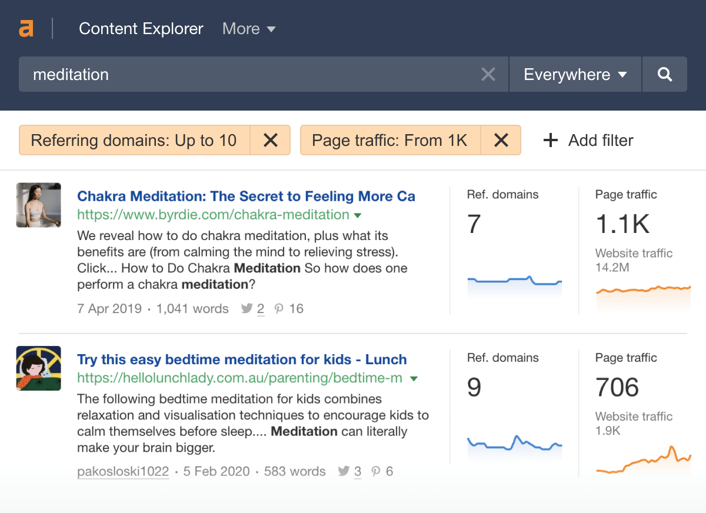Viewport: 706px width, 513px height.
Task: Select the Content Explorer menu item
Action: (x=141, y=28)
